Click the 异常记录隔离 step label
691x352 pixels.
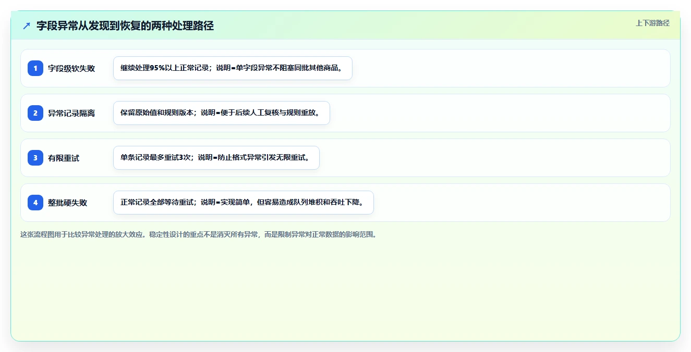point(71,113)
